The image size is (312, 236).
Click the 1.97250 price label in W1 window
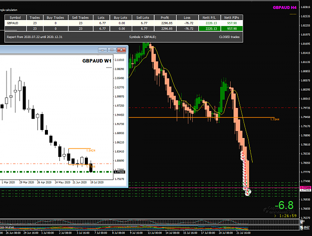point(119,105)
